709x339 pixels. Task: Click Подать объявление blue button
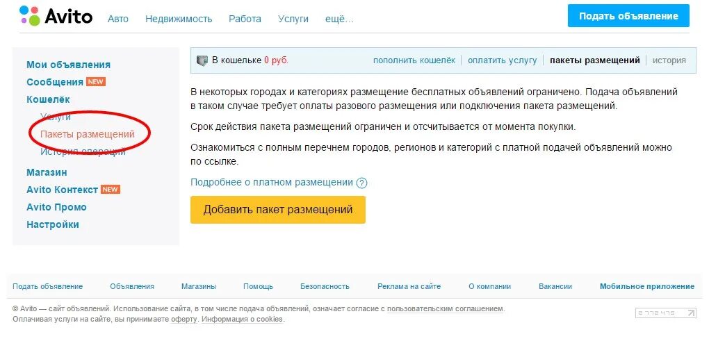pos(628,16)
